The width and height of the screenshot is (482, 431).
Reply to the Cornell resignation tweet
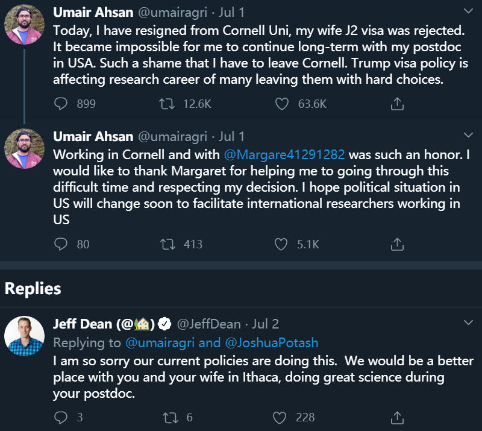(61, 104)
